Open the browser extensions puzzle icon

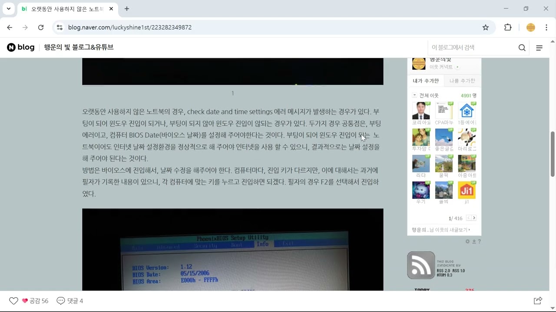508,27
